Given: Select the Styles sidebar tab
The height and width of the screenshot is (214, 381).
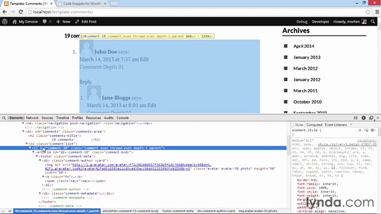Looking at the screenshot, I should (299, 125).
